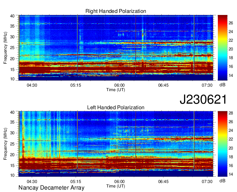Click the Time (UT) label under lower plot
Screen dimensions: 237x192
click(116, 186)
